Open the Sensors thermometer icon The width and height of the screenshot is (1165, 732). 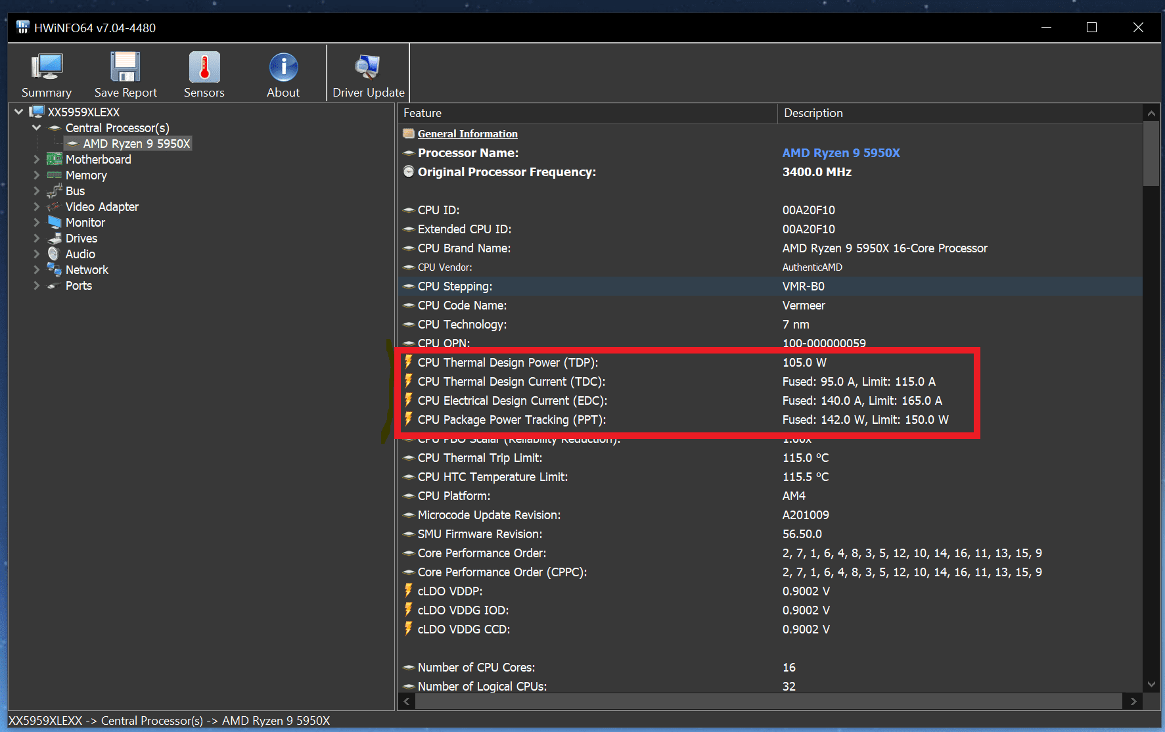(x=204, y=67)
